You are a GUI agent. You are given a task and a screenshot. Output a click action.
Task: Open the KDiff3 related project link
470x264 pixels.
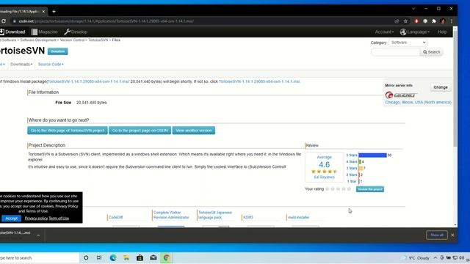tap(248, 217)
